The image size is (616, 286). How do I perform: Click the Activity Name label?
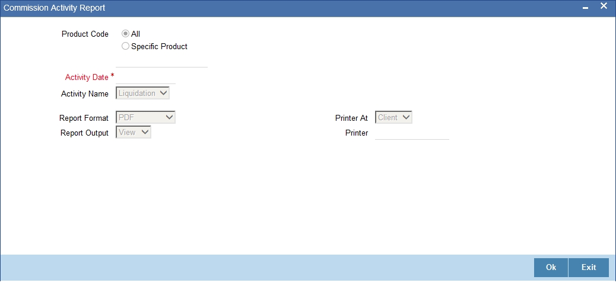coord(85,94)
